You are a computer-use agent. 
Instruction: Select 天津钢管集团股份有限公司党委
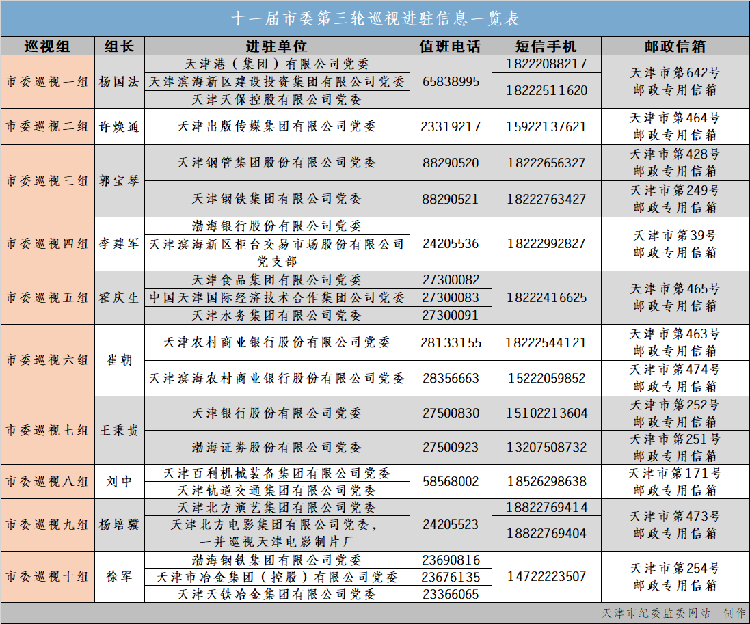tap(277, 163)
